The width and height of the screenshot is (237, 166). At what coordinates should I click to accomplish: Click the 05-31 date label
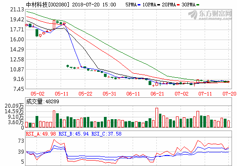109,94
